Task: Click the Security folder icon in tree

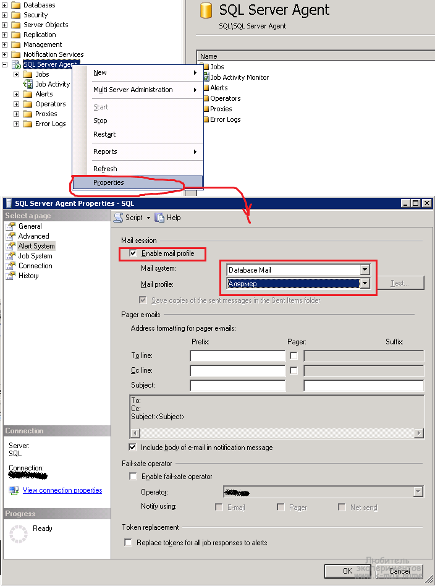Action: pos(15,15)
